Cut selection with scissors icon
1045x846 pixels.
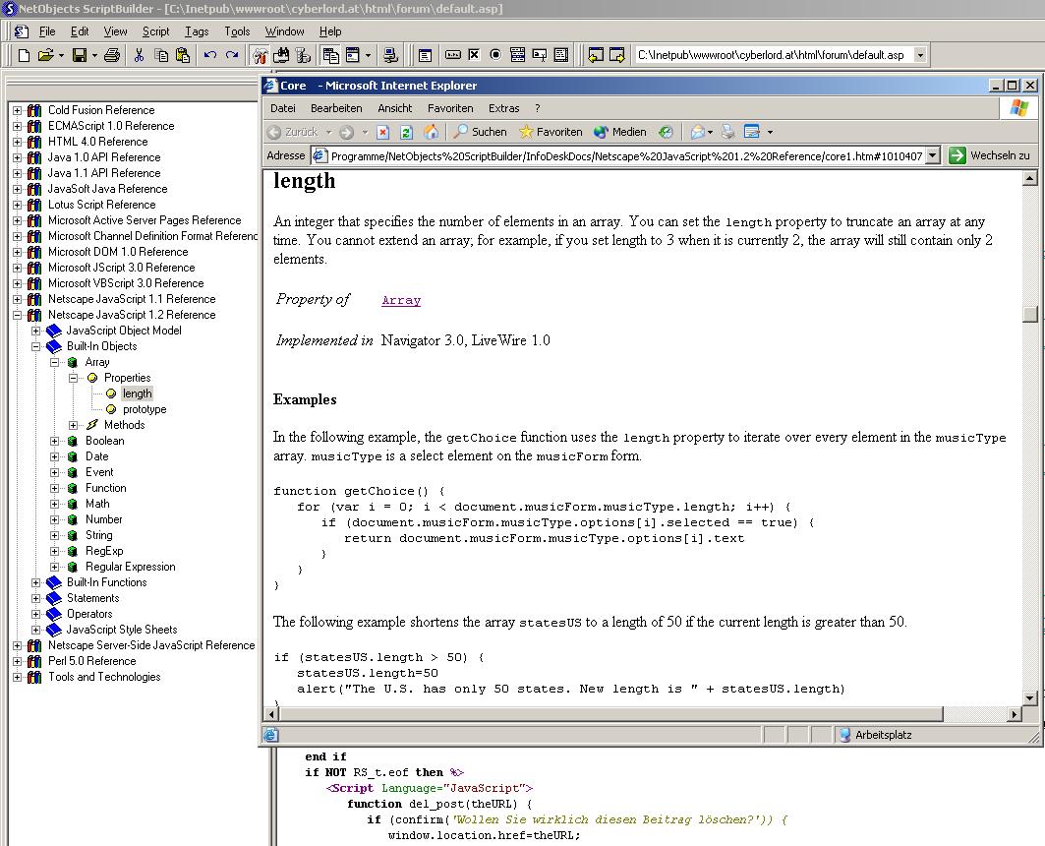pos(140,55)
